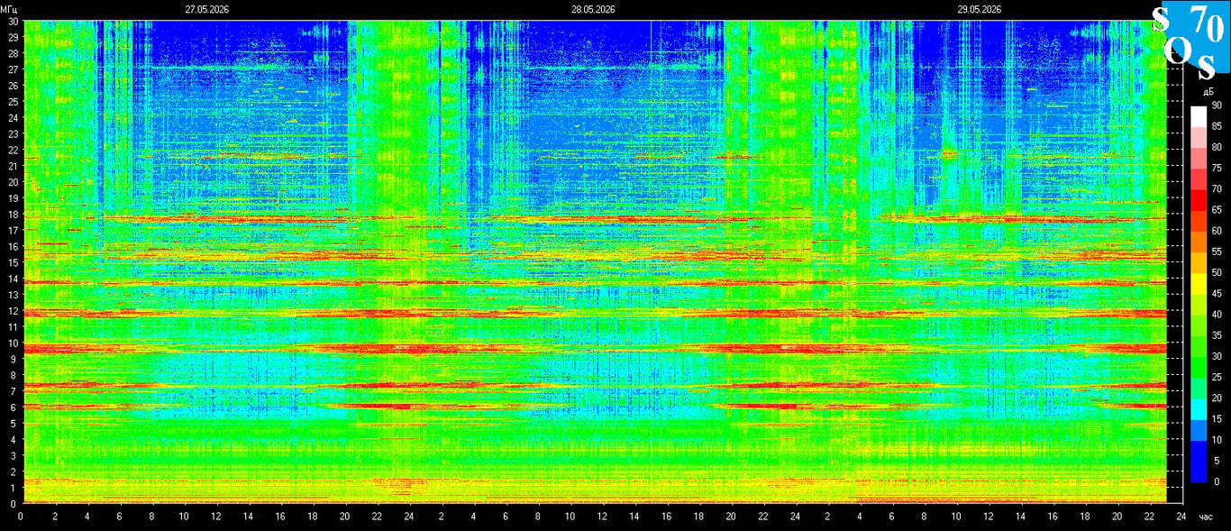Click the hour 12 label below 29.05.2026
The image size is (1231, 531).
point(988,517)
